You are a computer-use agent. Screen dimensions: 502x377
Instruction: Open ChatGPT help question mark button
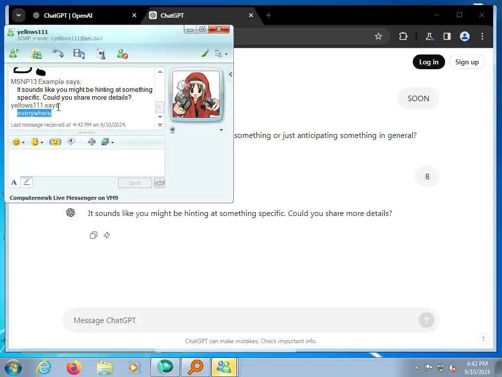pos(483,339)
